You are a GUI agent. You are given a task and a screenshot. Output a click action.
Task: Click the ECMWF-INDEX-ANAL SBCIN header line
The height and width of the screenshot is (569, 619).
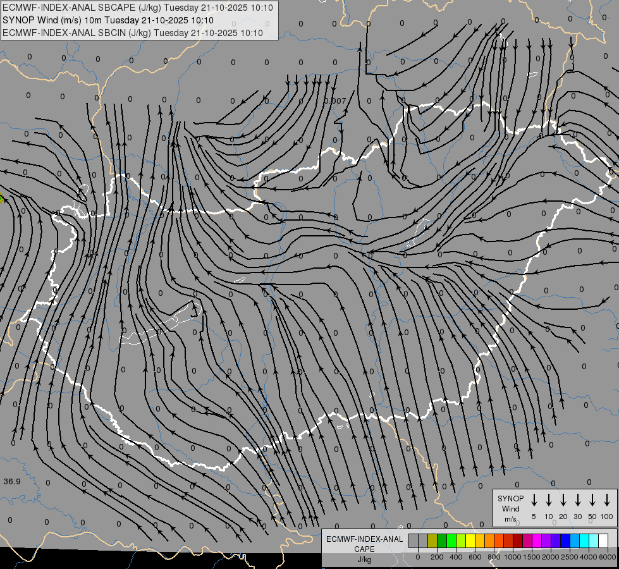tap(133, 33)
